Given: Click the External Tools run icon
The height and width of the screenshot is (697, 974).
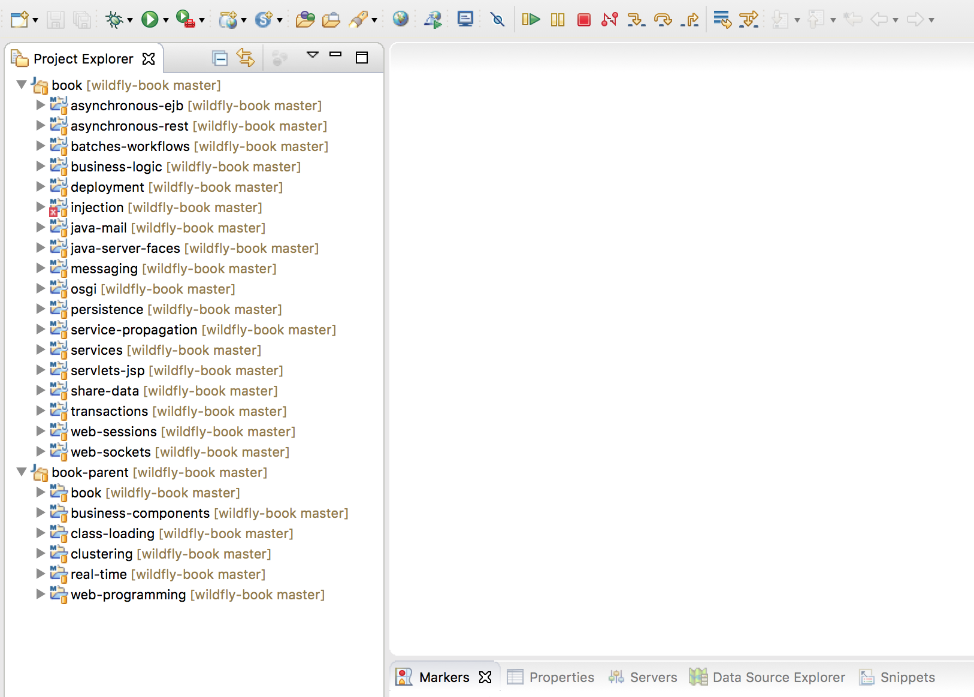Looking at the screenshot, I should pos(186,20).
